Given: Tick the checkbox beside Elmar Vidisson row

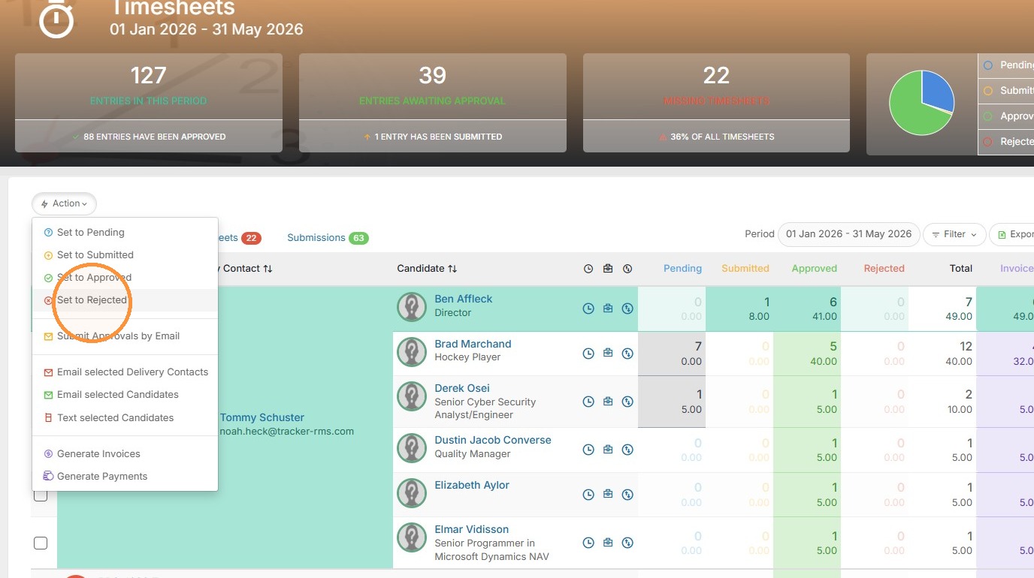Looking at the screenshot, I should pyautogui.click(x=41, y=543).
